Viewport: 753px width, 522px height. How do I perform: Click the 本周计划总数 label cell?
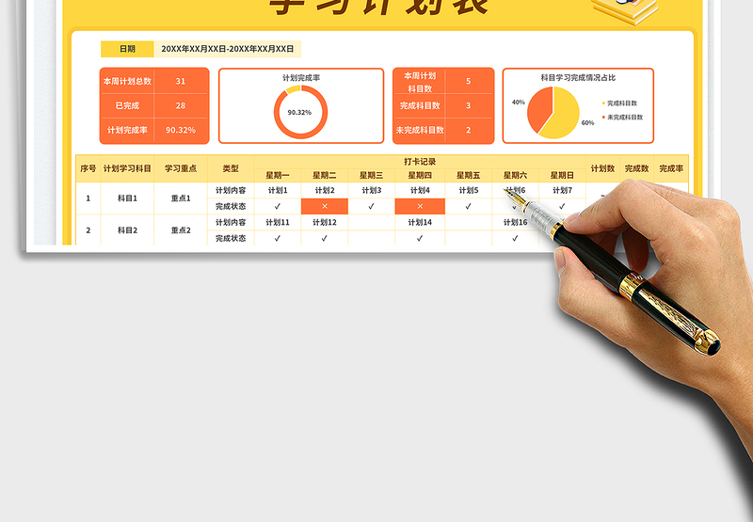click(127, 82)
